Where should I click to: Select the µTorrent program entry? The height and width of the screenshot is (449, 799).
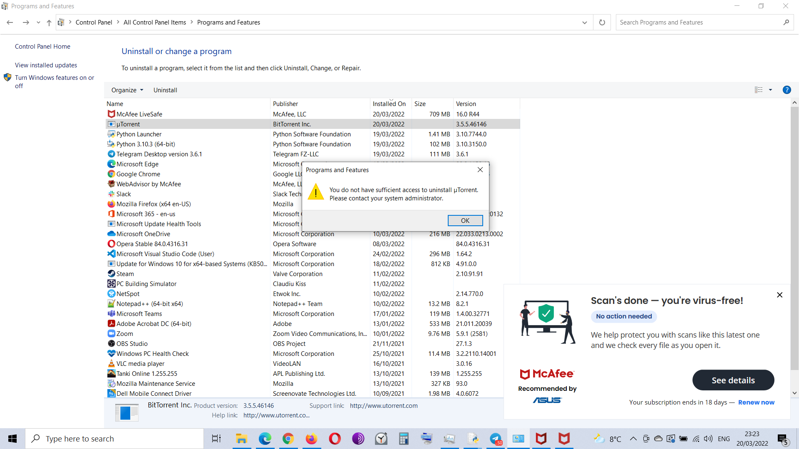313,124
